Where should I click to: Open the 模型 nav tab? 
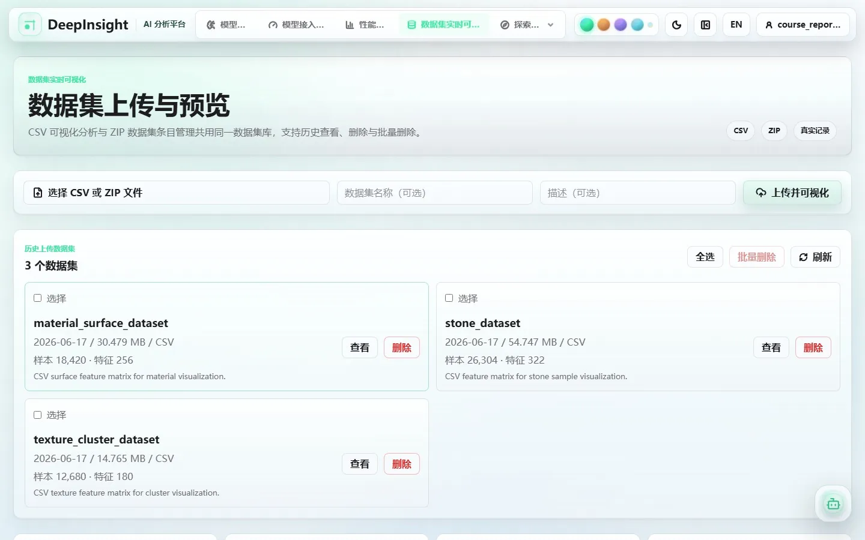coord(226,25)
